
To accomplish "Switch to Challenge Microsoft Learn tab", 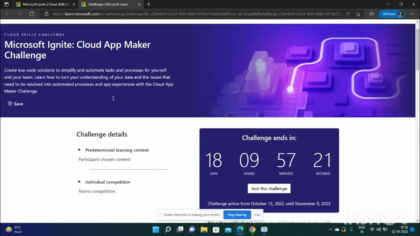I will tap(111, 4).
